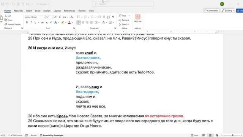Open the highlight color dropdown arrow
Screen dimensions: 243x137
tap(66, 23)
